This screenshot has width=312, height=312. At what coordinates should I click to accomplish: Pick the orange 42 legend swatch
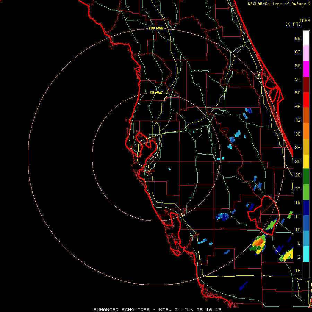306,131
